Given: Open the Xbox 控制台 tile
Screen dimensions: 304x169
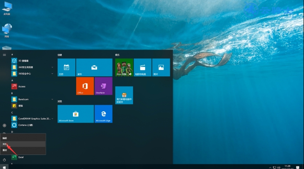Looking at the screenshot, I should pos(124,67).
